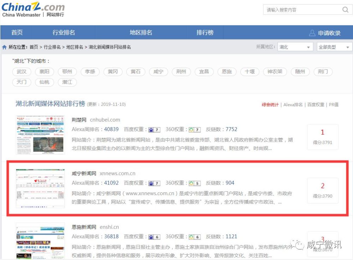
Task: Click 行业排名 in the breadcrumb
Action: click(52, 47)
